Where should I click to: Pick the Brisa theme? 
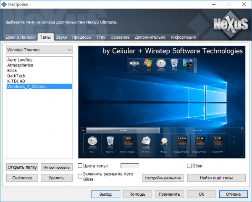tap(39, 71)
